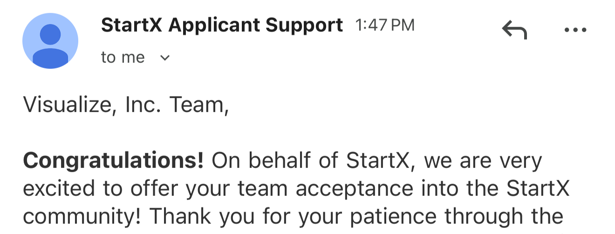
Task: Reply to the StartX email
Action: (514, 31)
